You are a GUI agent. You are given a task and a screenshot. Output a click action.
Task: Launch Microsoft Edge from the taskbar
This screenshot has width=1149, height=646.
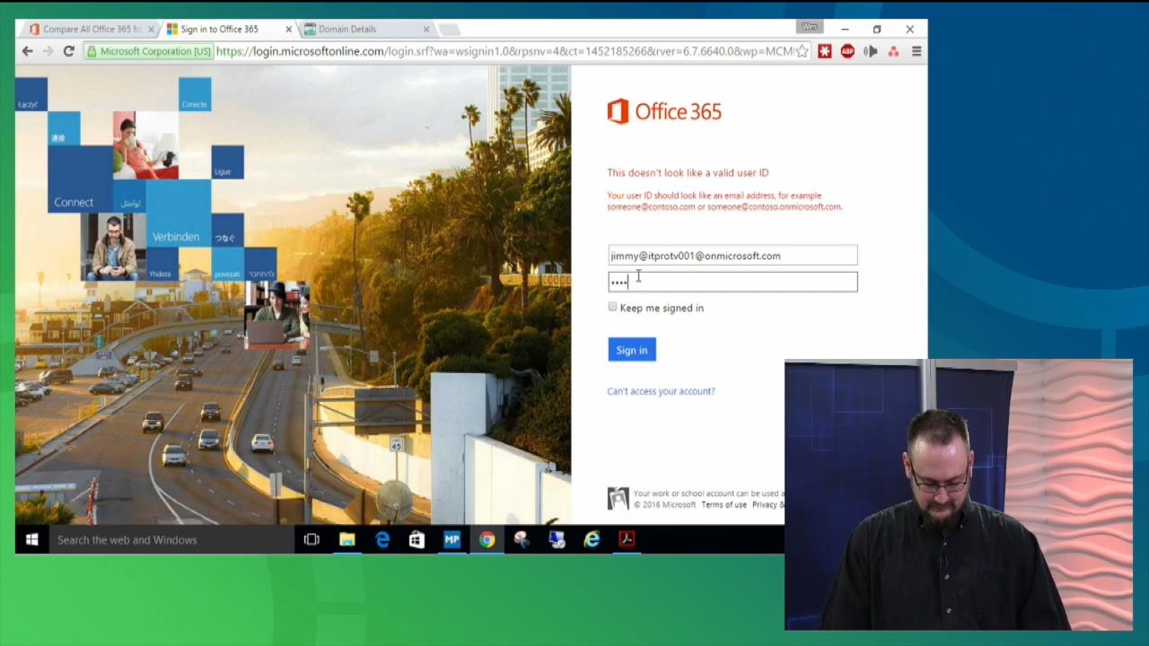[382, 539]
